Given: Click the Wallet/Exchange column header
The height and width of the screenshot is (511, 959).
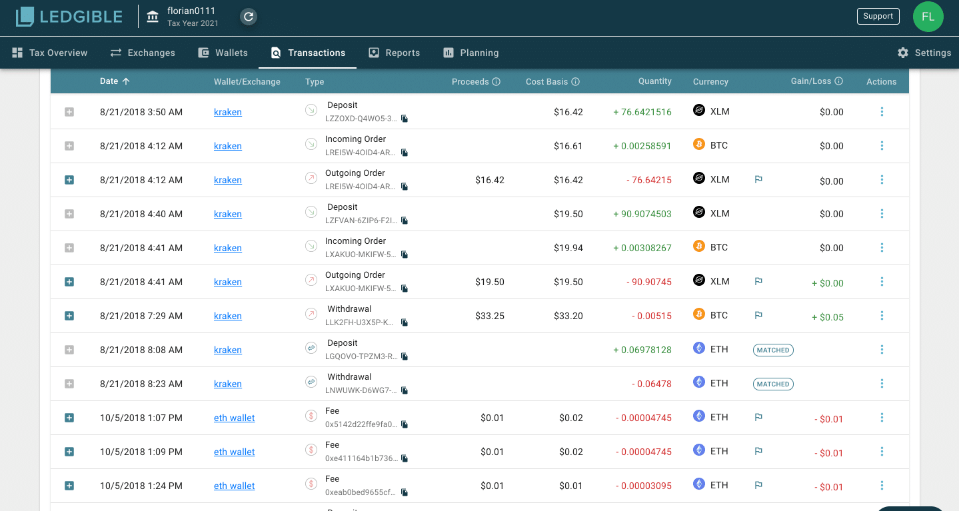Looking at the screenshot, I should (247, 82).
